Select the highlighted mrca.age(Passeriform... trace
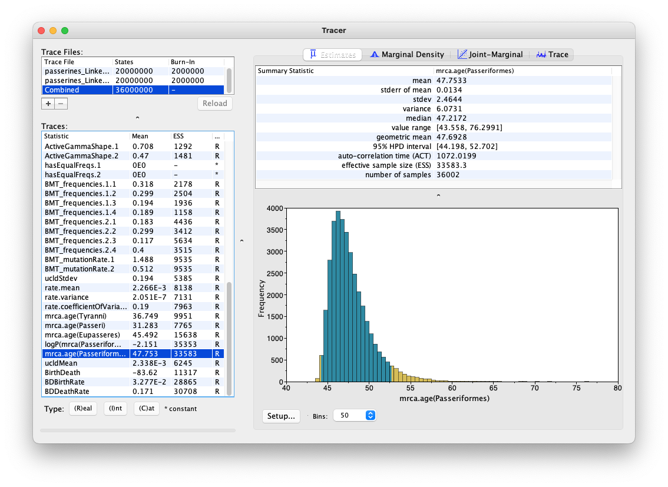 point(133,354)
